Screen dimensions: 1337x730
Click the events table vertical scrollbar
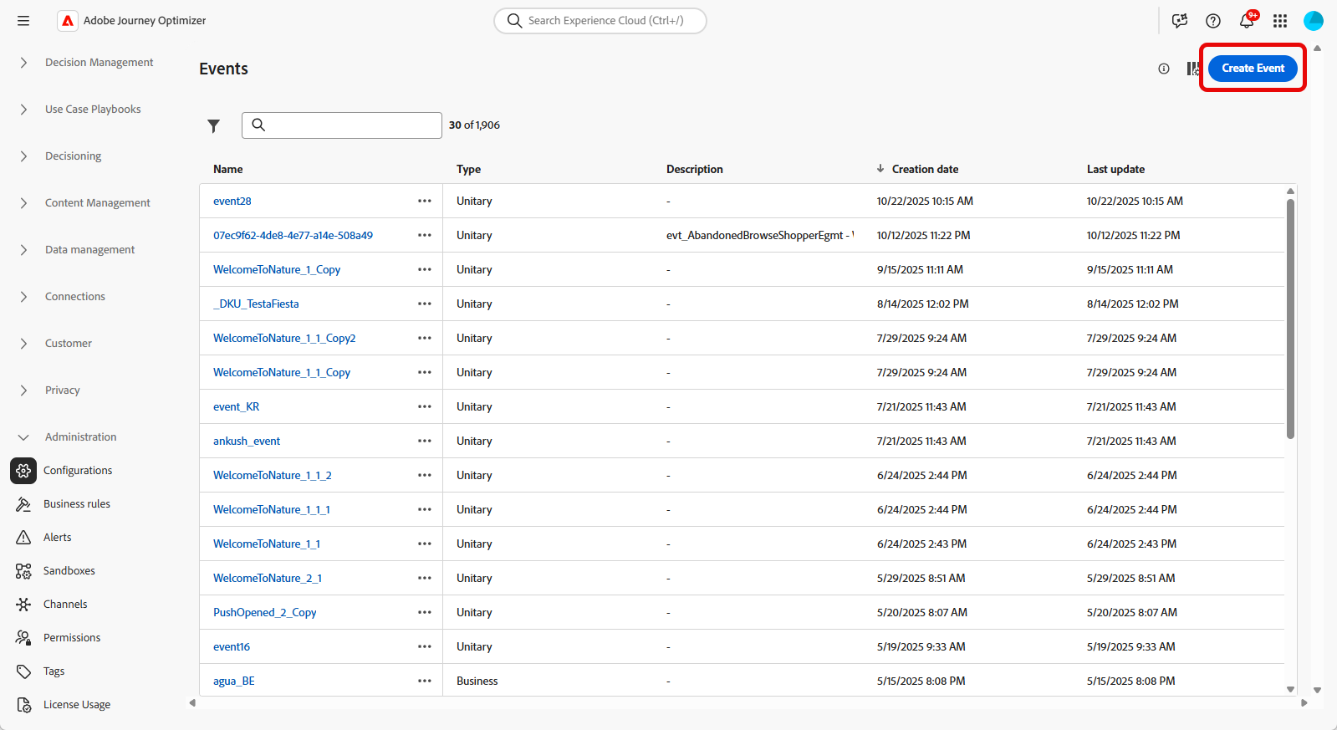point(1290,318)
